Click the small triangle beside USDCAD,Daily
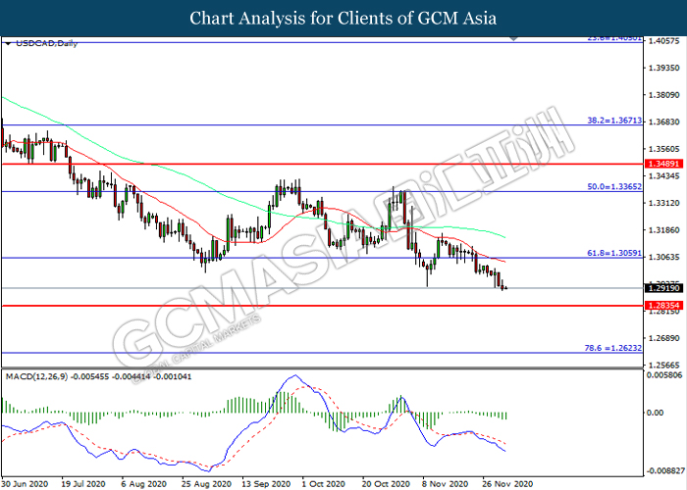 [8, 44]
